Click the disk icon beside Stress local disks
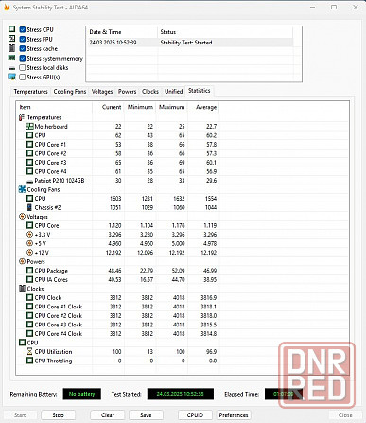The image size is (366, 423). point(11,68)
